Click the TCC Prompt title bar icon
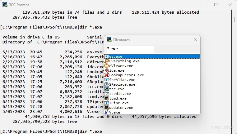Image resolution: width=237 pixels, height=134 pixels. point(5,5)
